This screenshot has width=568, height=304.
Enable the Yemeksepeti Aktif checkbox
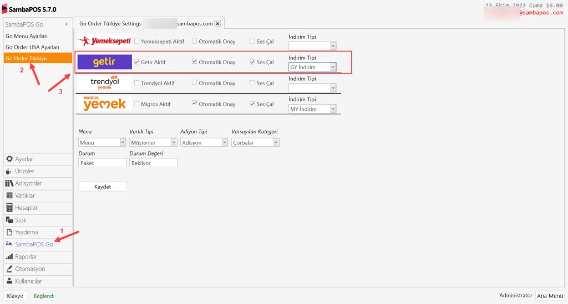(137, 42)
